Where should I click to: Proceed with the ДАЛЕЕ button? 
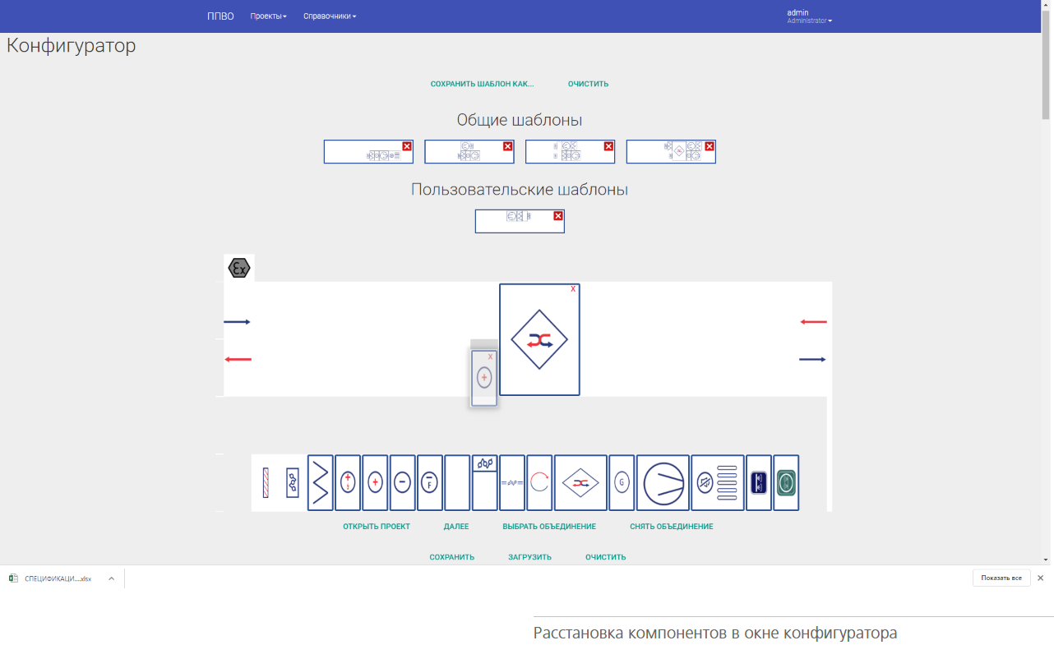(456, 527)
